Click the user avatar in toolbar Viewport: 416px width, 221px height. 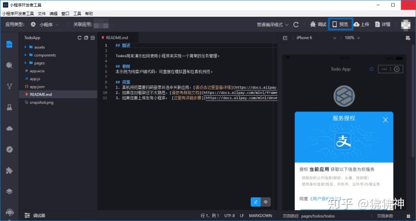pyautogui.click(x=406, y=24)
